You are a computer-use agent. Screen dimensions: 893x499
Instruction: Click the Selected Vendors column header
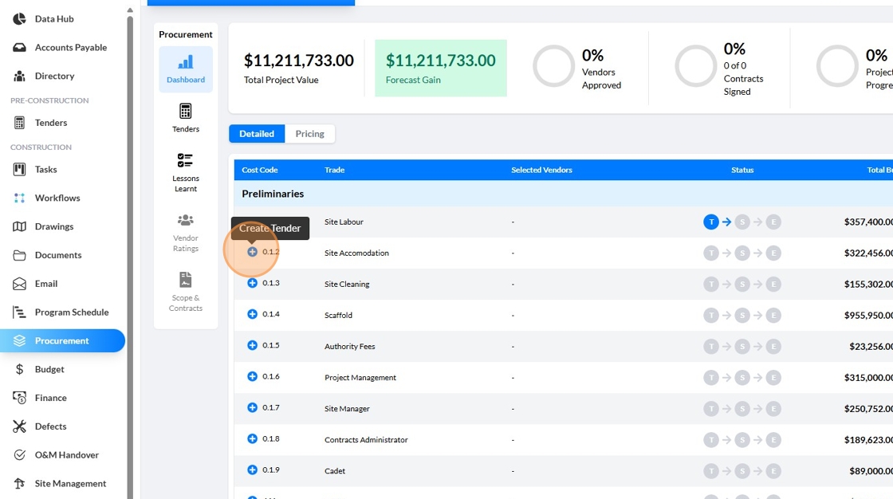pyautogui.click(x=541, y=170)
